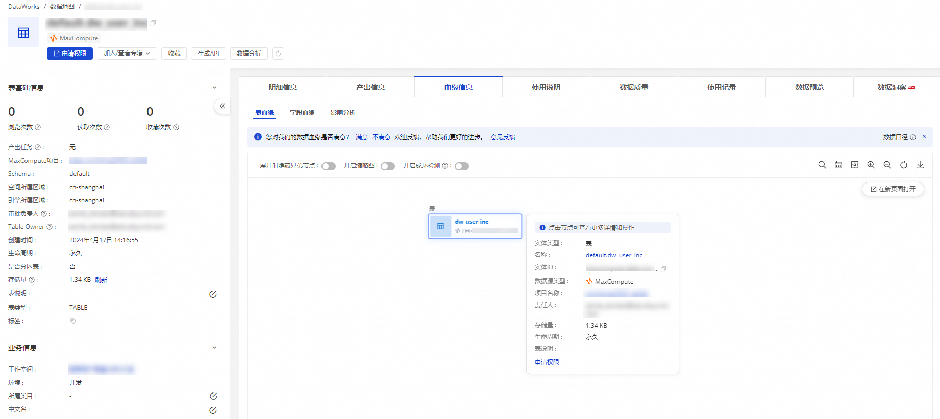Zoom in on the lineage graph

coord(871,165)
